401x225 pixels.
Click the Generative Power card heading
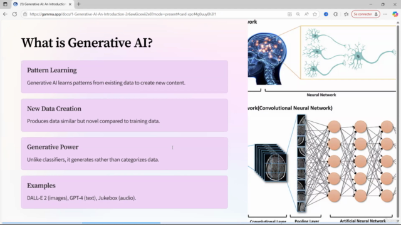[x=53, y=147]
